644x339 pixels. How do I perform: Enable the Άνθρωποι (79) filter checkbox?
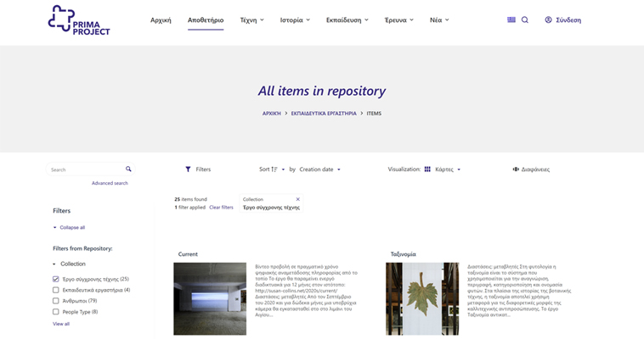coord(56,301)
